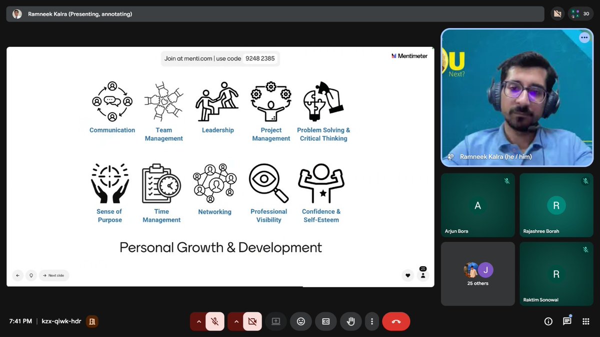Click the Leadership label text

click(x=218, y=130)
